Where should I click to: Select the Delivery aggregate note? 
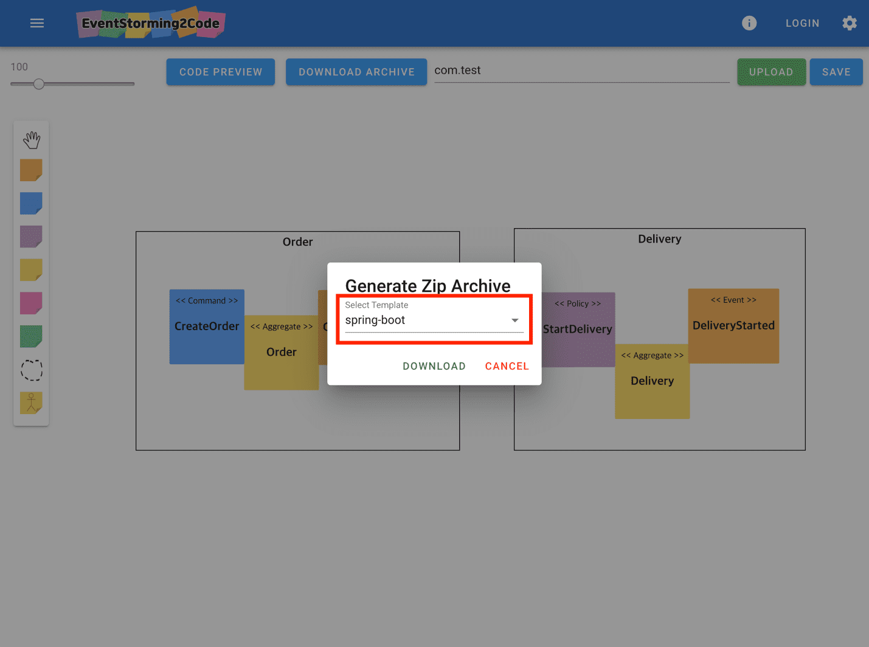tap(652, 381)
